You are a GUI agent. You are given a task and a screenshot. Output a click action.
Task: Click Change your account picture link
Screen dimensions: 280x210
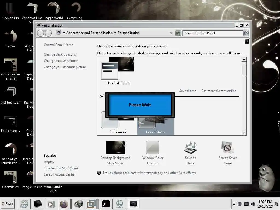click(65, 67)
